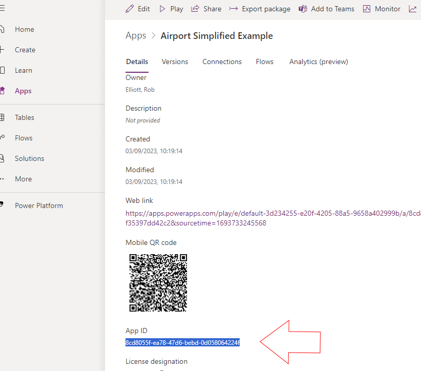Screen dimensions: 421x371
Task: Switch to the Connections tab
Action: click(x=222, y=62)
